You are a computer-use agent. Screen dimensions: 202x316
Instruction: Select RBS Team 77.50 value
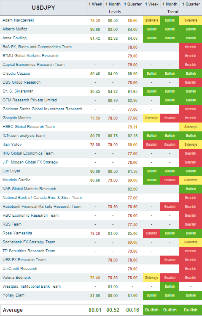132,224
